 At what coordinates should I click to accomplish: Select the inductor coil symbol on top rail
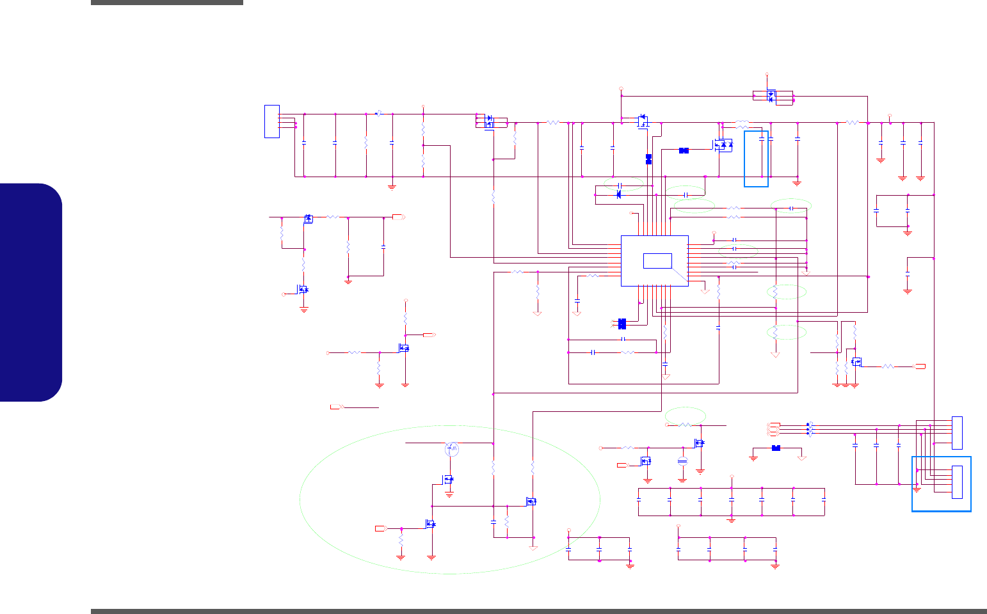pyautogui.click(x=742, y=122)
